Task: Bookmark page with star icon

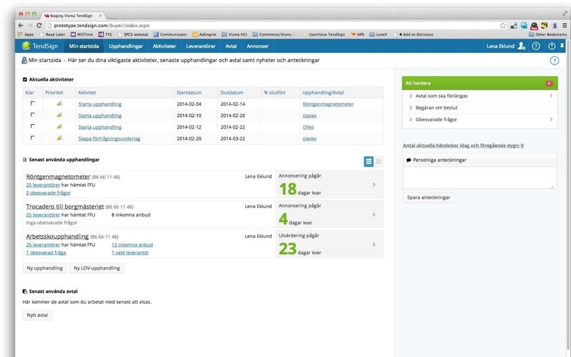Action: (503, 26)
